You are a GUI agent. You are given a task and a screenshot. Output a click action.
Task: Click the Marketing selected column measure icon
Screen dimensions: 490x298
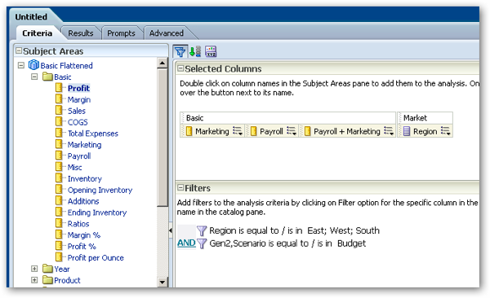point(189,131)
